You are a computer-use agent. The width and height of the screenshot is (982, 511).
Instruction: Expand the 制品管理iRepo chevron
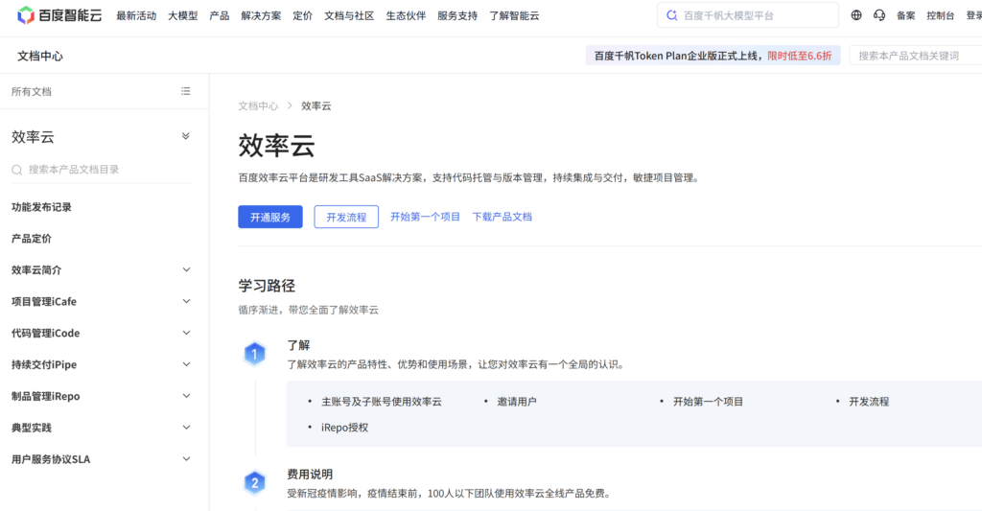[x=187, y=396]
